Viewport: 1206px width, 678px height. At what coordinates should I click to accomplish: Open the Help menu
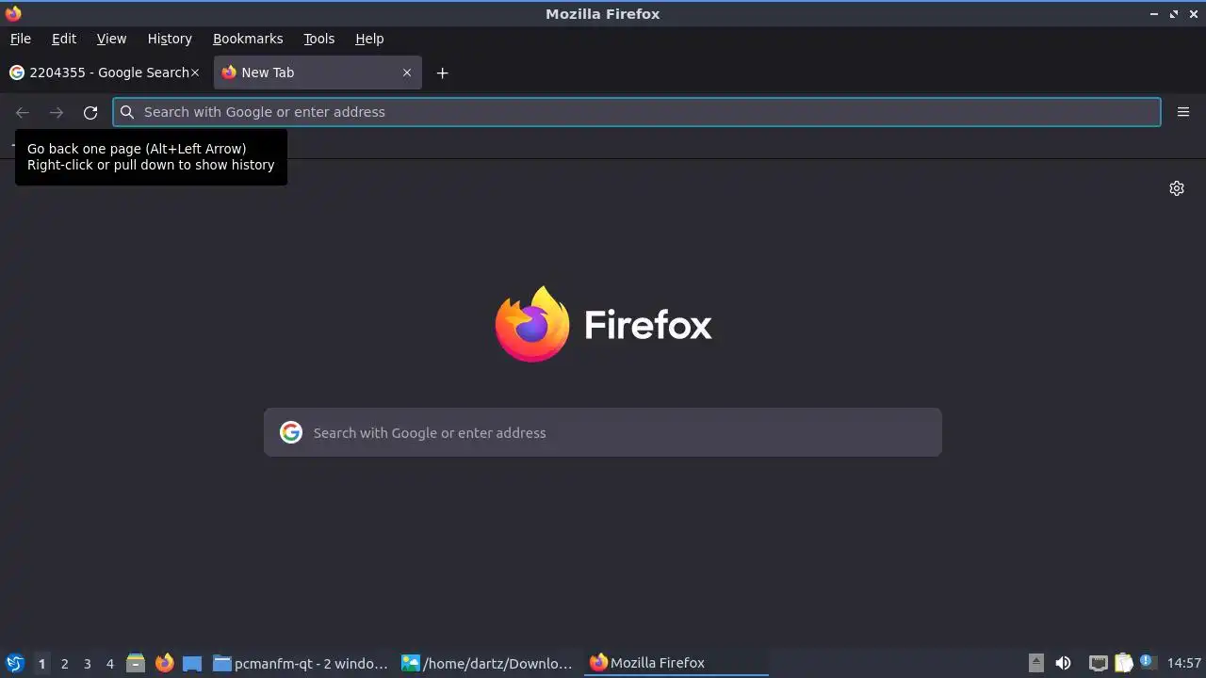369,39
